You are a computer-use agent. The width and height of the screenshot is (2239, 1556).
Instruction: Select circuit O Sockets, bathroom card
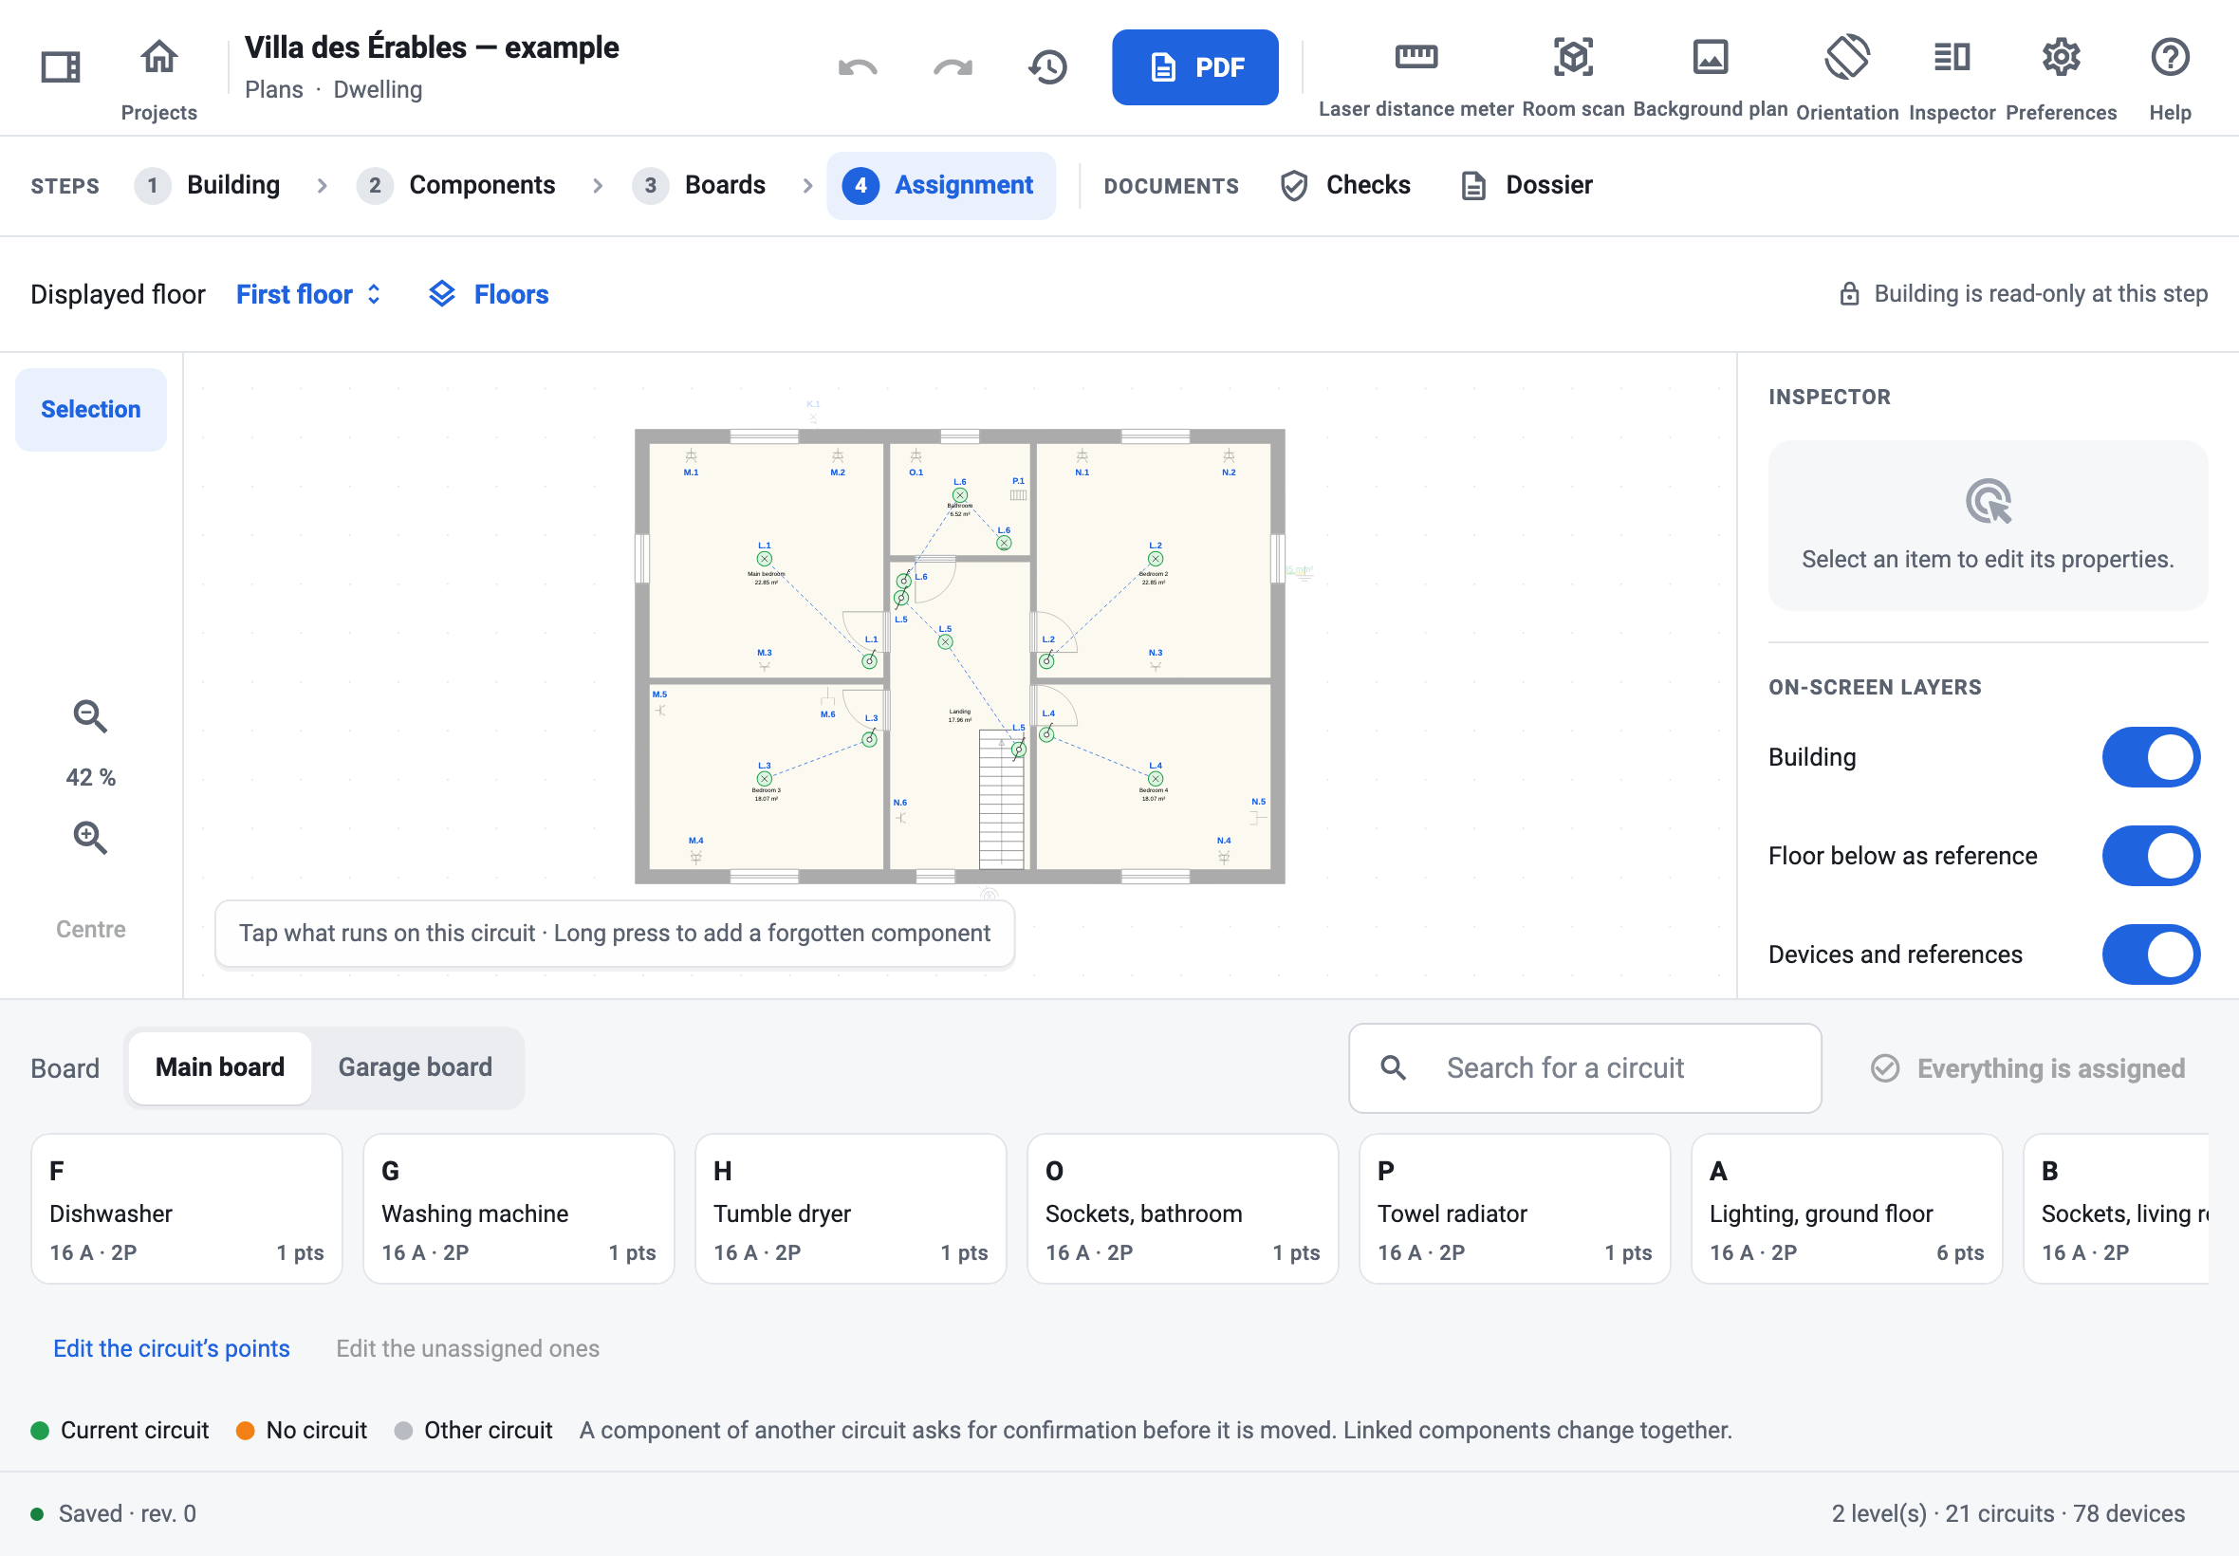tap(1182, 1209)
